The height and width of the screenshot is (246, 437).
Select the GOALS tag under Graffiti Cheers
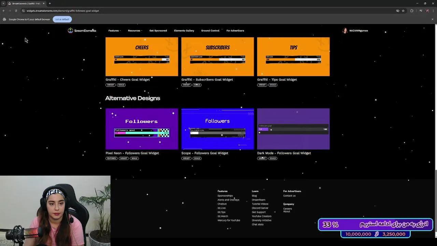[x=121, y=85]
